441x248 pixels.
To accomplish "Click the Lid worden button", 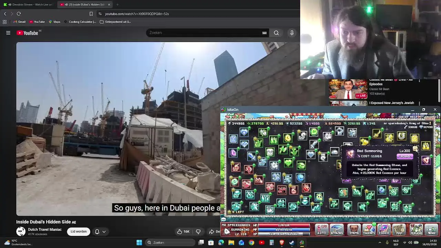I will click(x=79, y=231).
